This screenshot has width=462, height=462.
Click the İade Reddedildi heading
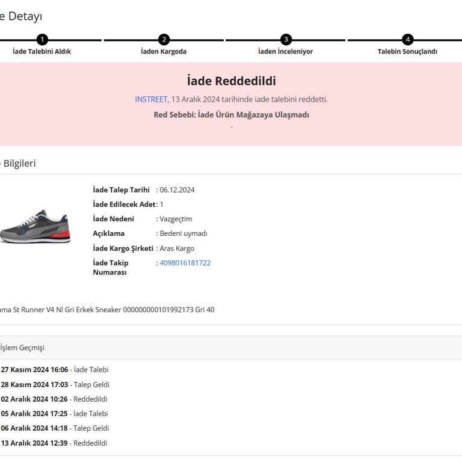(231, 81)
